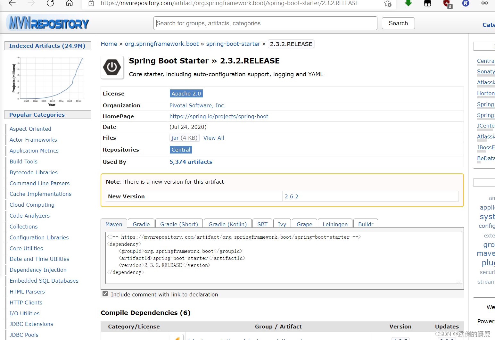
Task: Open the Collections category
Action: pyautogui.click(x=23, y=227)
